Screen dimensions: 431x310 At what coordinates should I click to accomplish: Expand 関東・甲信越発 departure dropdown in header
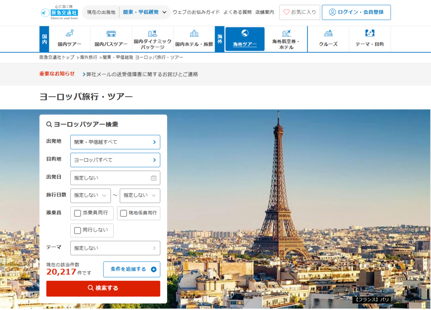click(144, 12)
